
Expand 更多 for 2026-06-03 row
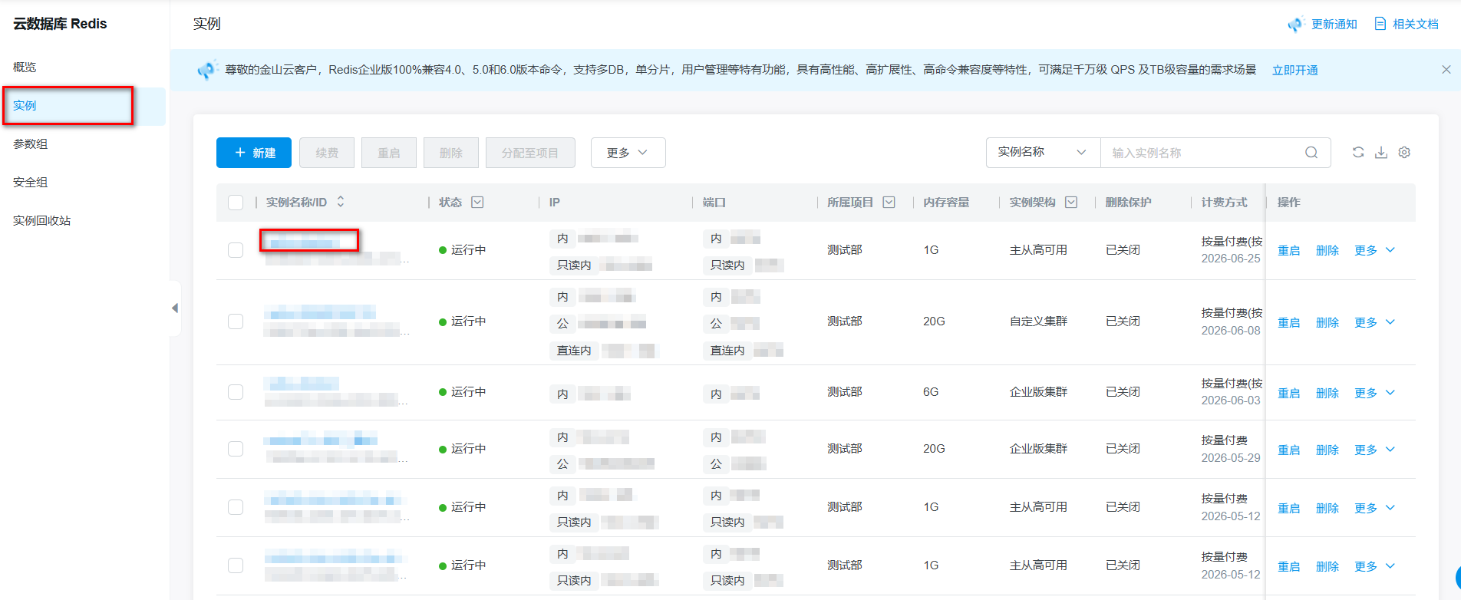(x=1374, y=393)
